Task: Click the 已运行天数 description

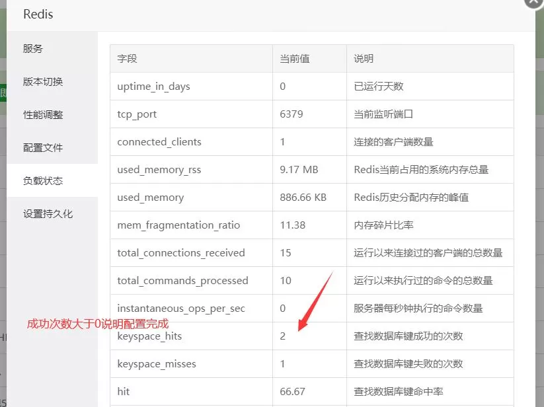Action: tap(379, 87)
